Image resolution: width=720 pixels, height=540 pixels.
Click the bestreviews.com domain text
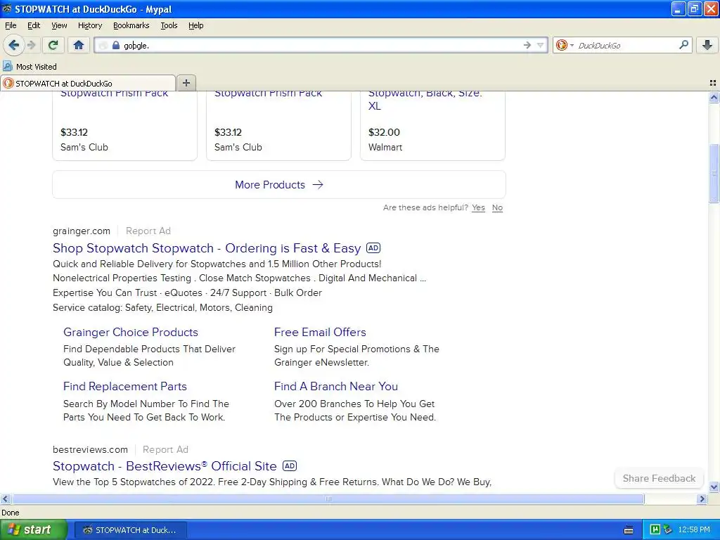pos(90,449)
